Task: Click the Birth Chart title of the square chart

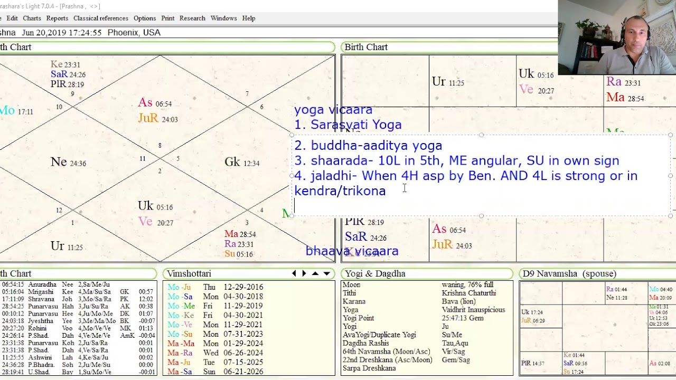Action: pos(366,47)
